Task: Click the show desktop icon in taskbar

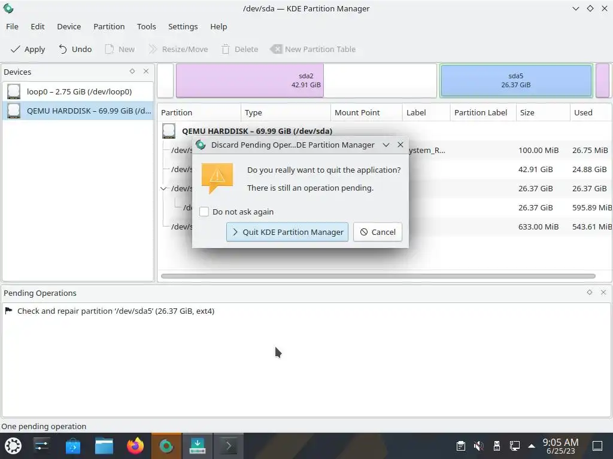Action: tap(597, 446)
